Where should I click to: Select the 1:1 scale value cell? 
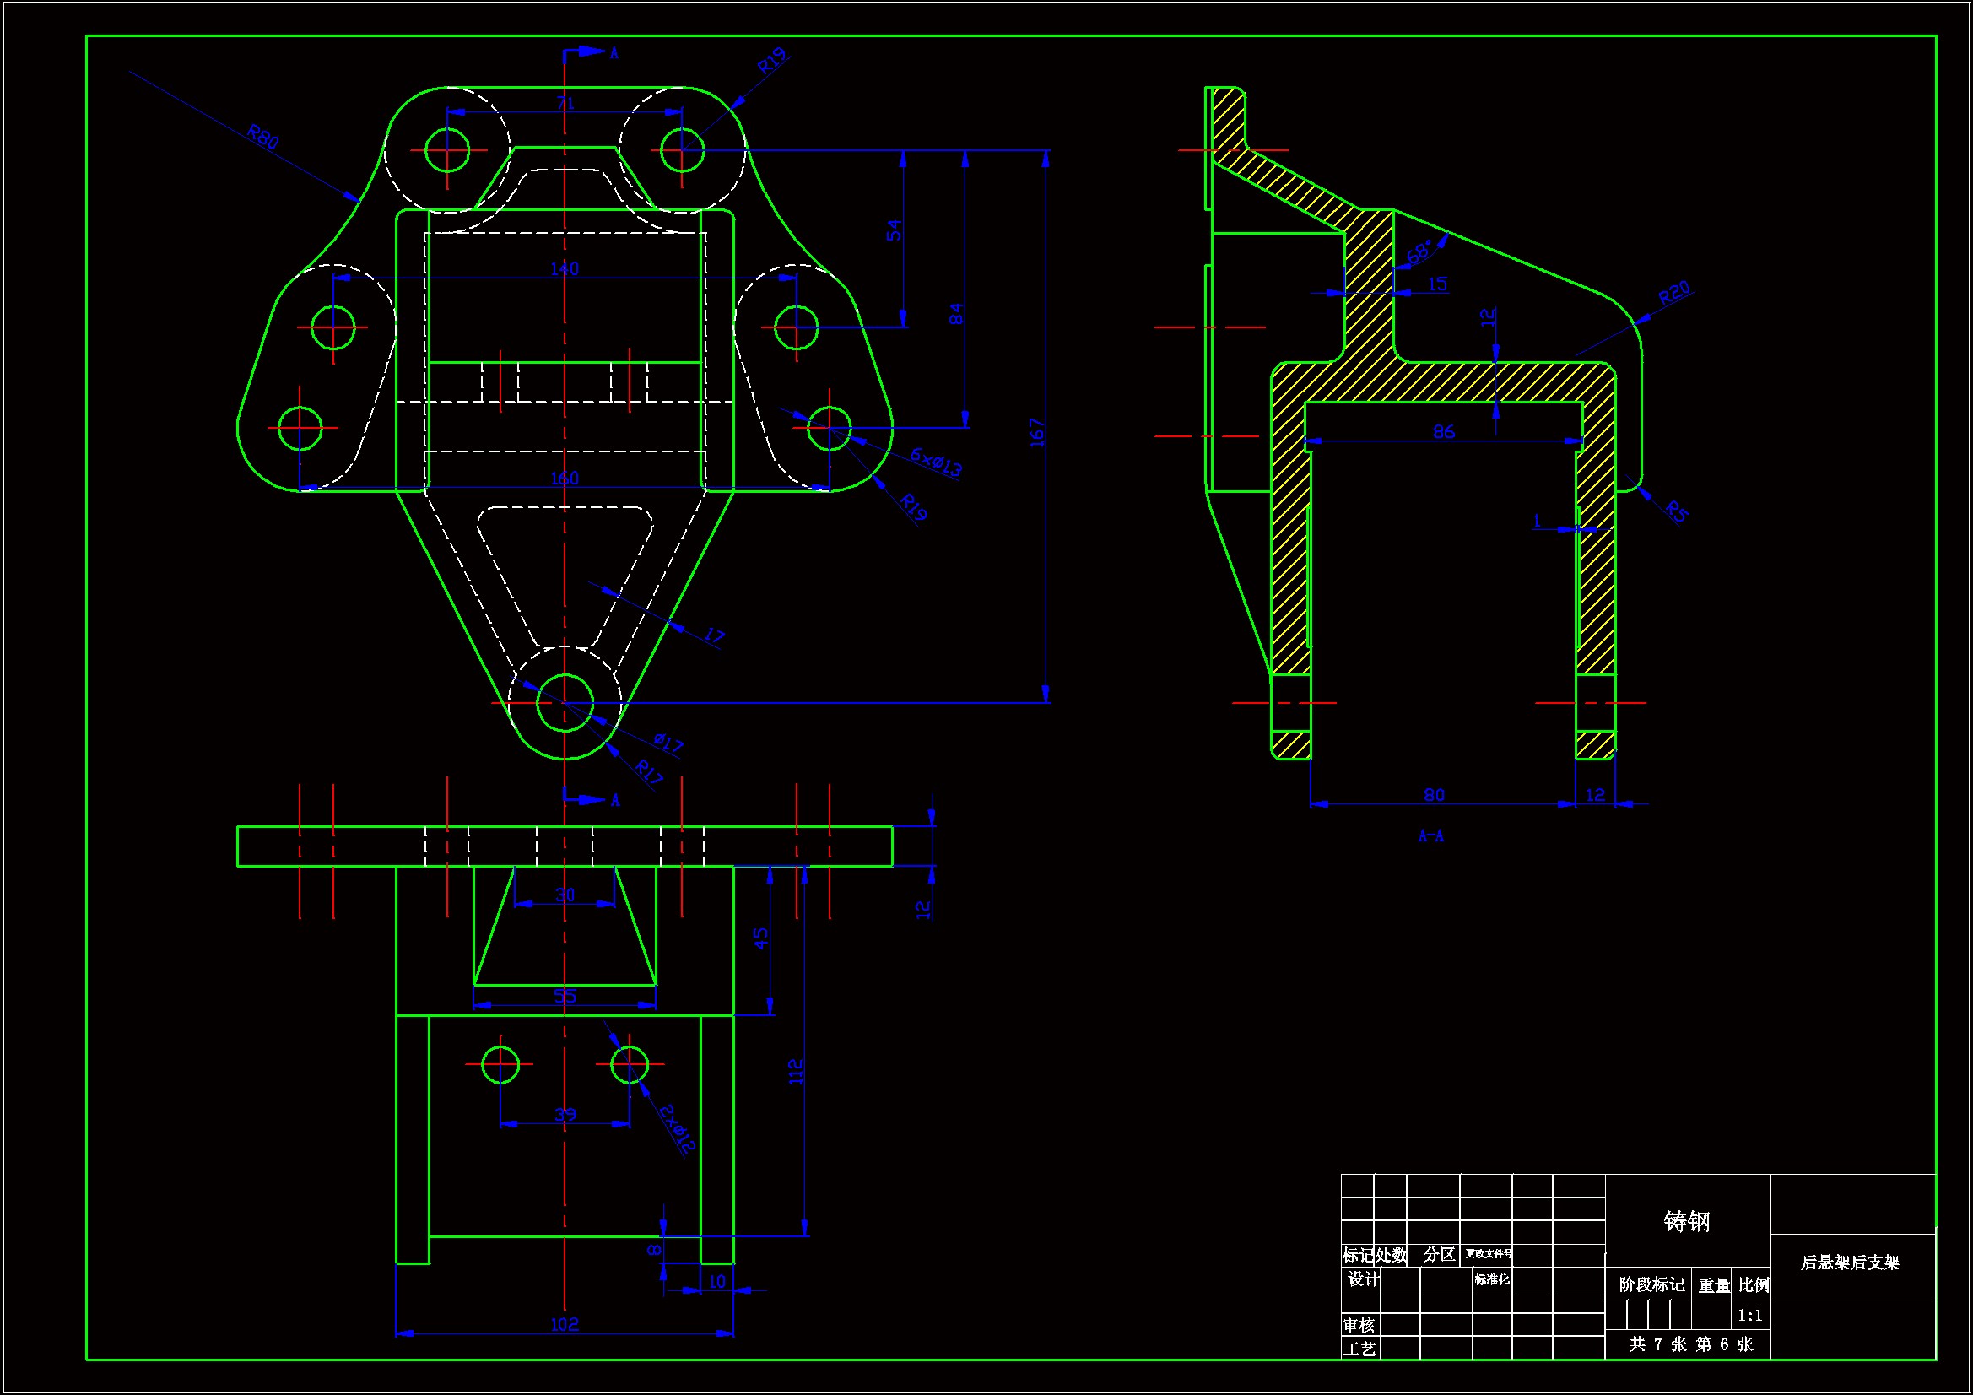[x=1749, y=1315]
